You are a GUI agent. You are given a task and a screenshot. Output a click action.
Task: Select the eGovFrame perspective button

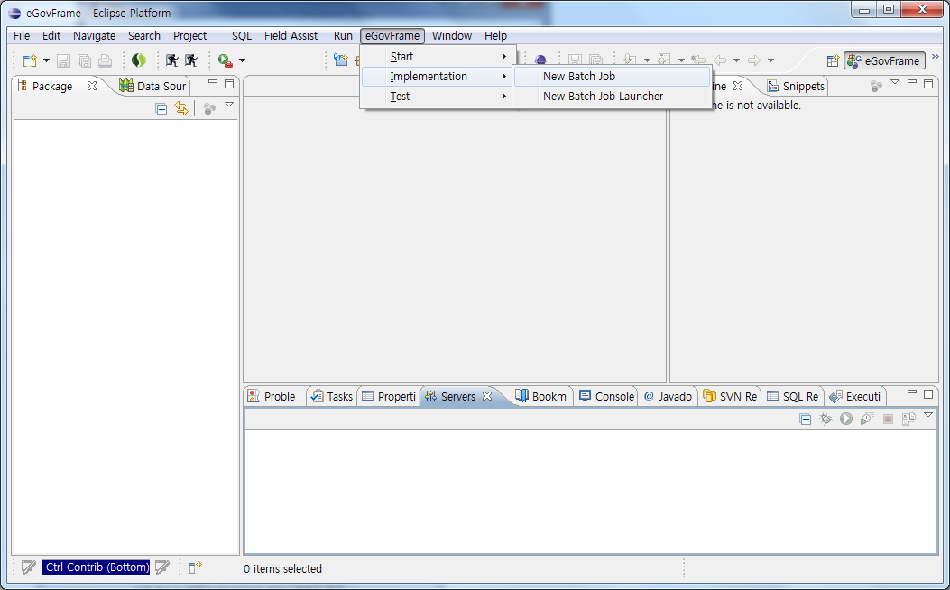884,60
